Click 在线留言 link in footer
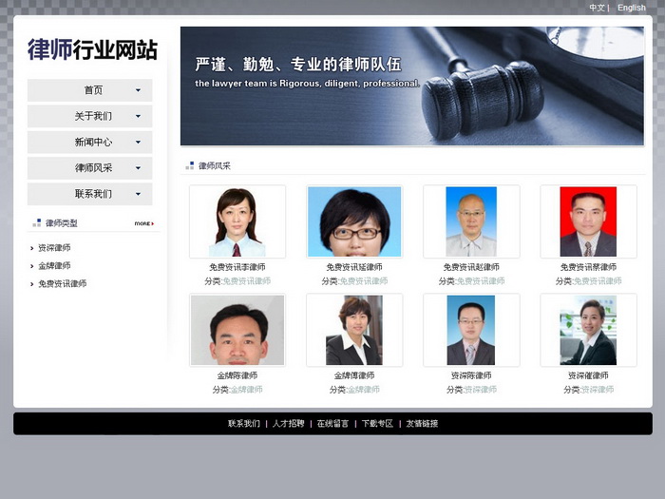665x499 pixels. click(332, 424)
